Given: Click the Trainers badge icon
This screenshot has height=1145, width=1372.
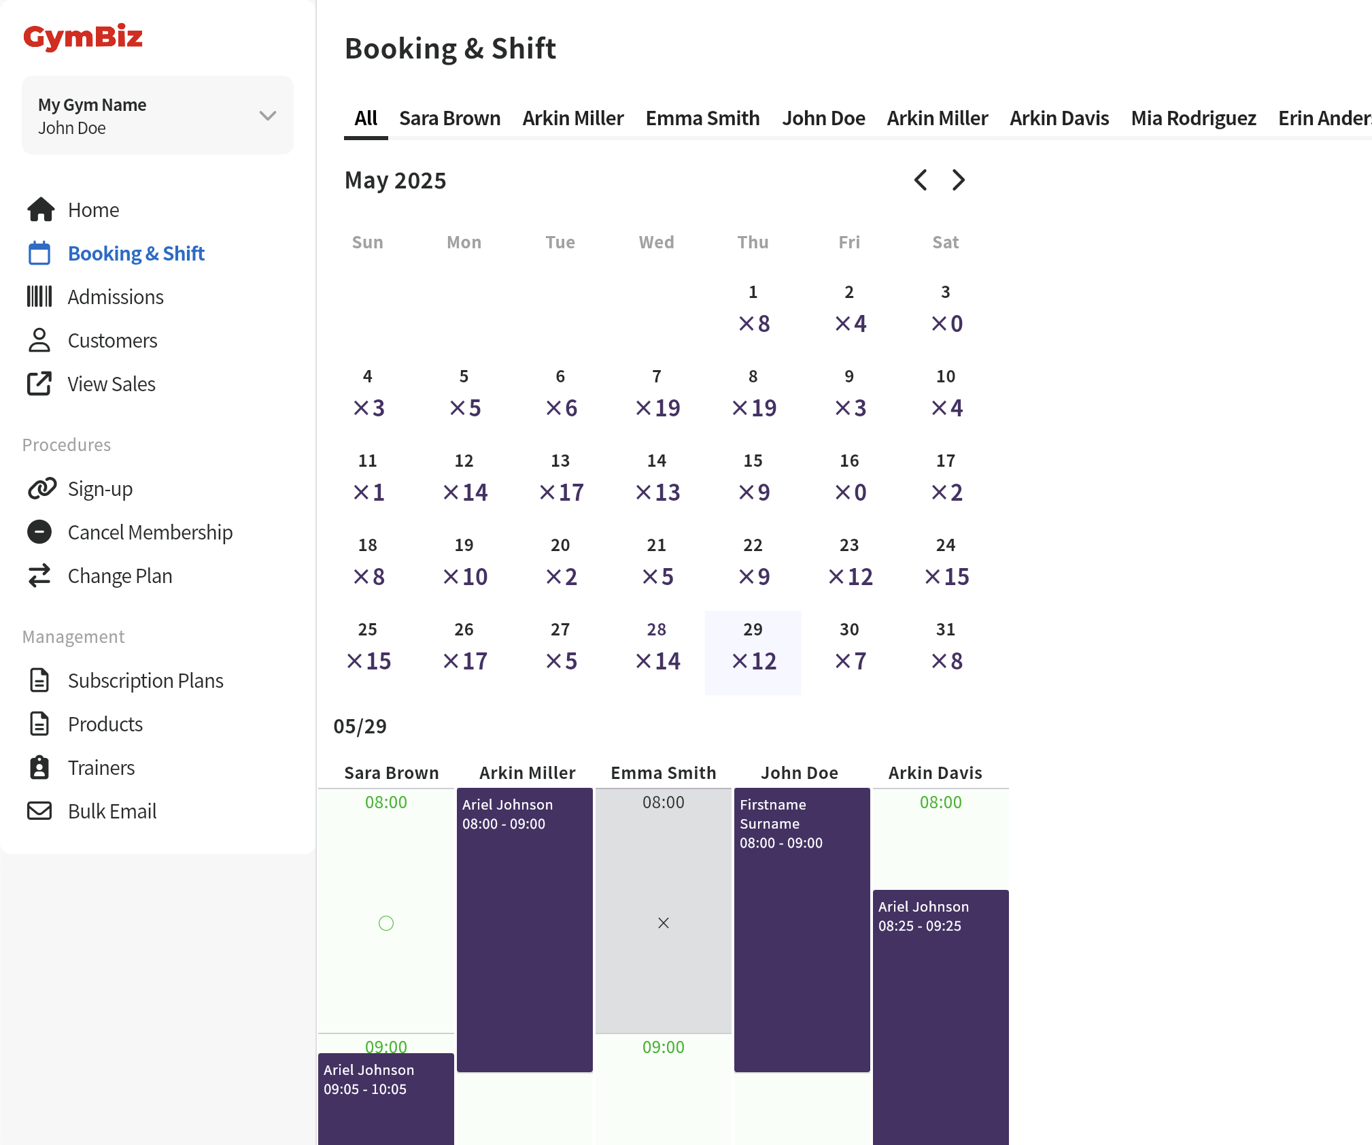Looking at the screenshot, I should [39, 767].
